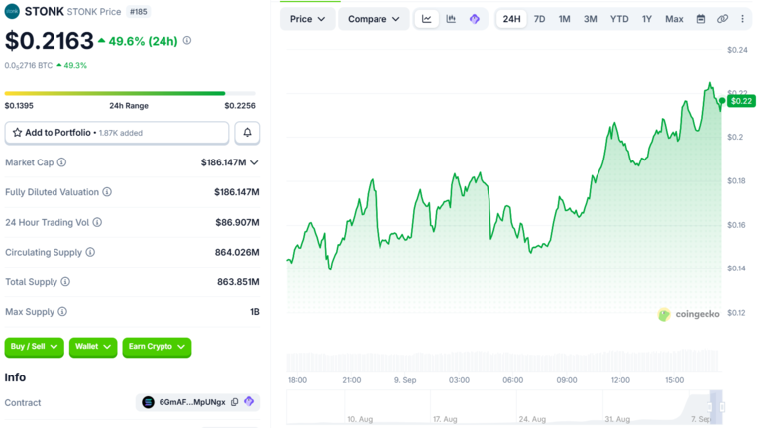Screen dimensions: 761x428
Task: Select the 3M time range tab
Action: pyautogui.click(x=591, y=19)
